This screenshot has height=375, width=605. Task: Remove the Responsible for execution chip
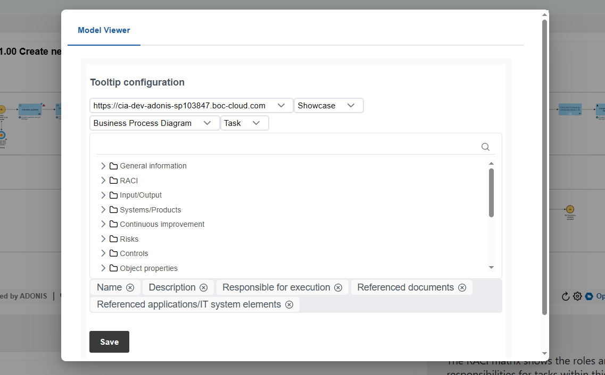(338, 287)
